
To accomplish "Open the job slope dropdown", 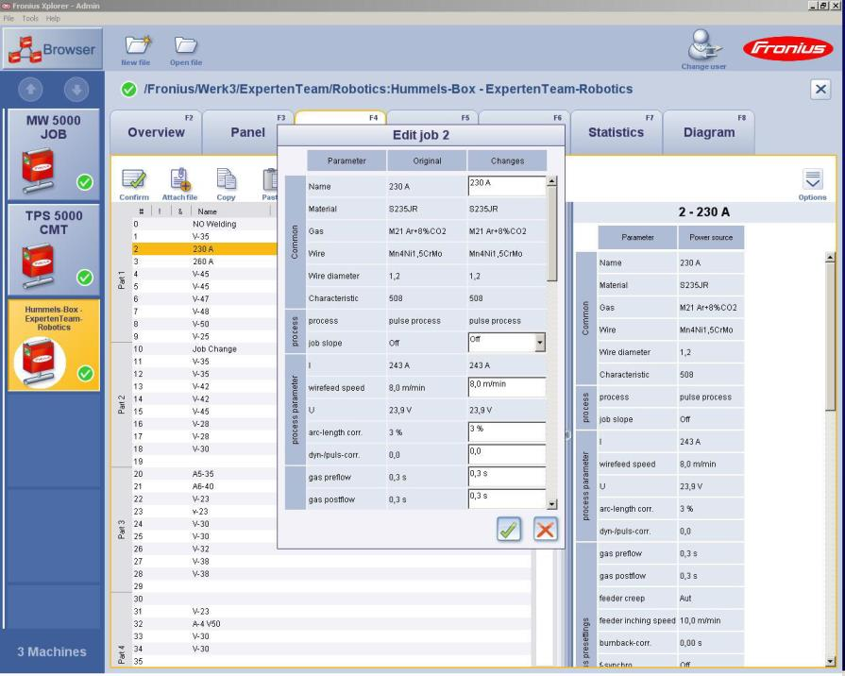I will [539, 343].
